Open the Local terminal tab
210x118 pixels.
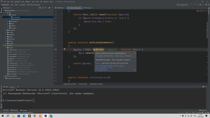click(12, 87)
